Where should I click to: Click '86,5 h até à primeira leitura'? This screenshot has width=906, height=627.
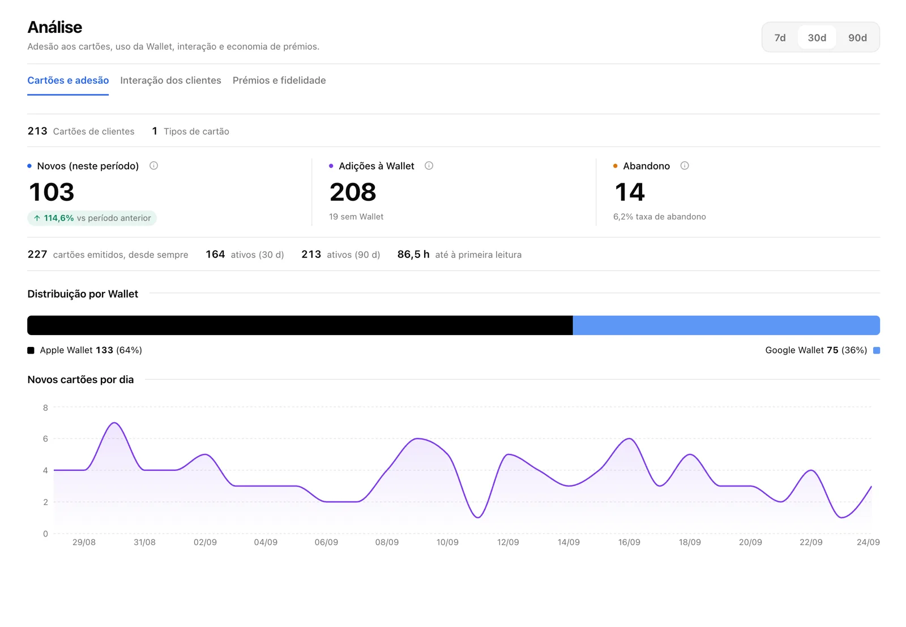tap(459, 255)
